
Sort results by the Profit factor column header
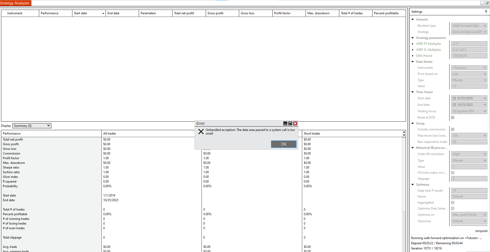(x=289, y=13)
